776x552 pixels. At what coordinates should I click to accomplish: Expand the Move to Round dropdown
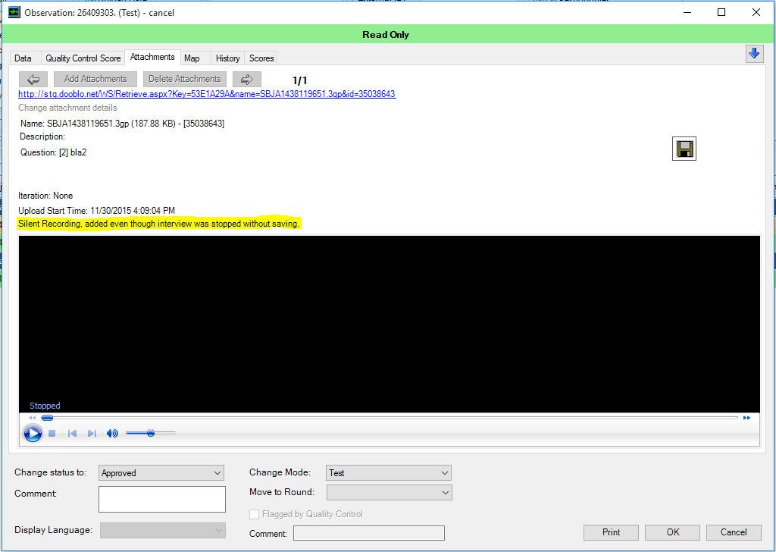pyautogui.click(x=390, y=493)
